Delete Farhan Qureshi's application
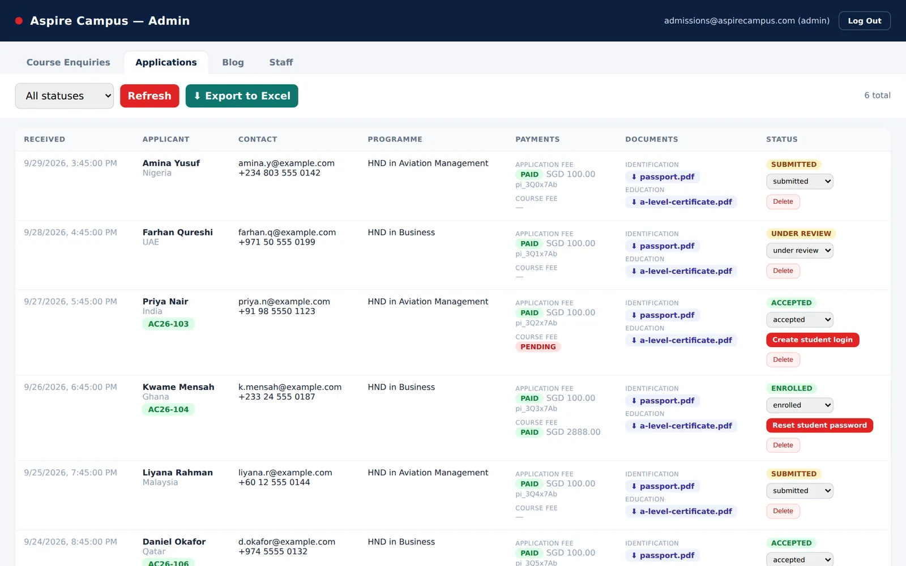 (783, 271)
